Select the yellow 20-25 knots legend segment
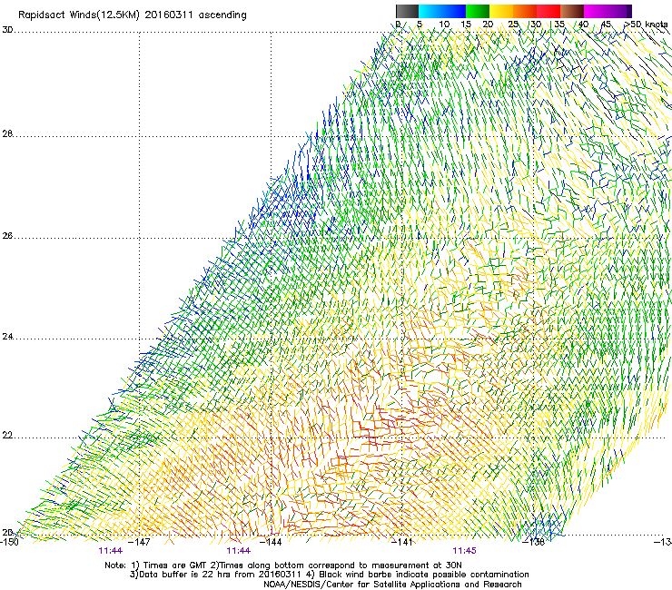Viewport: 672px width, 590px height. 501,11
